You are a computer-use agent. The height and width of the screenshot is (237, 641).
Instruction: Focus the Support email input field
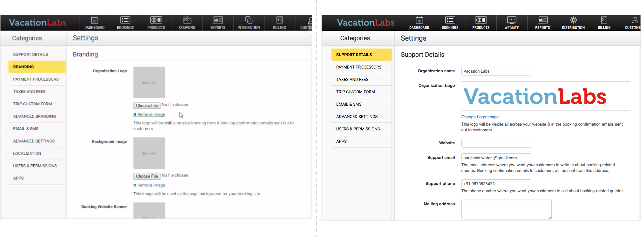496,158
